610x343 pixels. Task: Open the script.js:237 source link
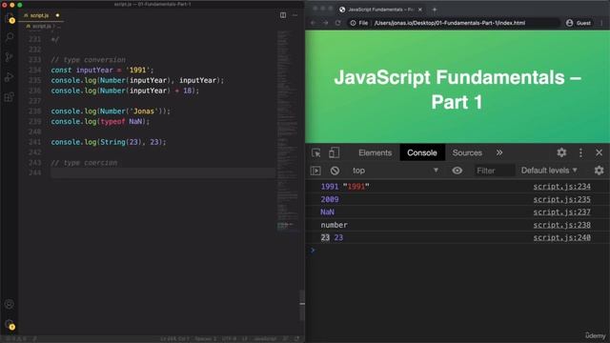click(x=561, y=212)
